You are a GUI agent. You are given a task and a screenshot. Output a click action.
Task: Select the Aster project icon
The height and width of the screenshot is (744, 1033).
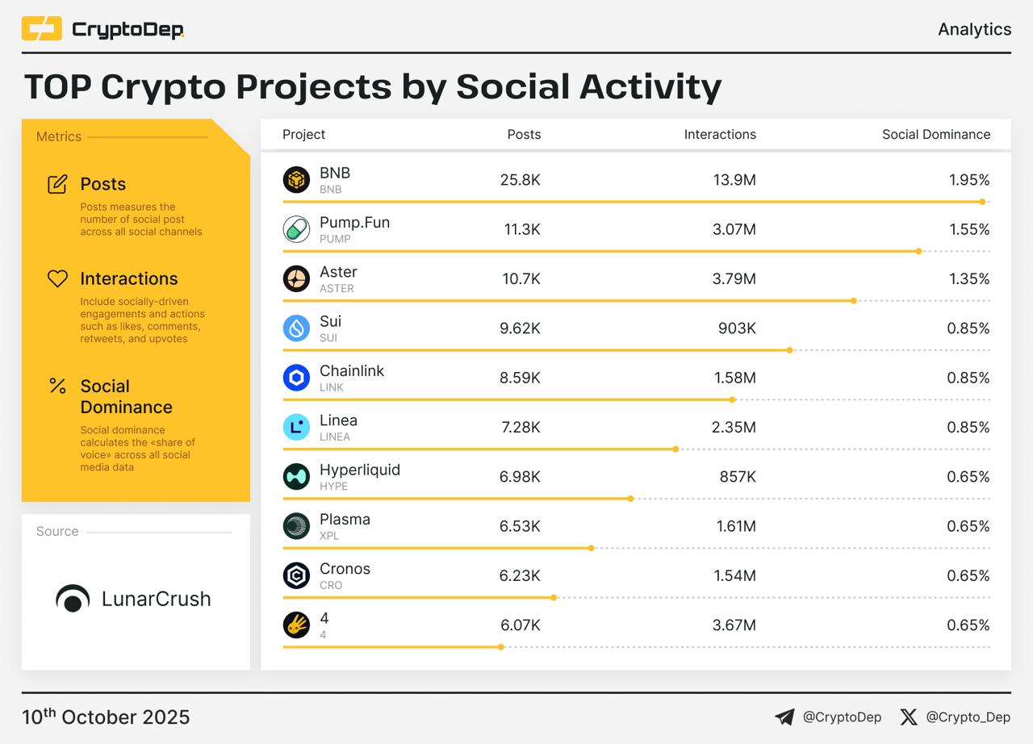click(296, 278)
